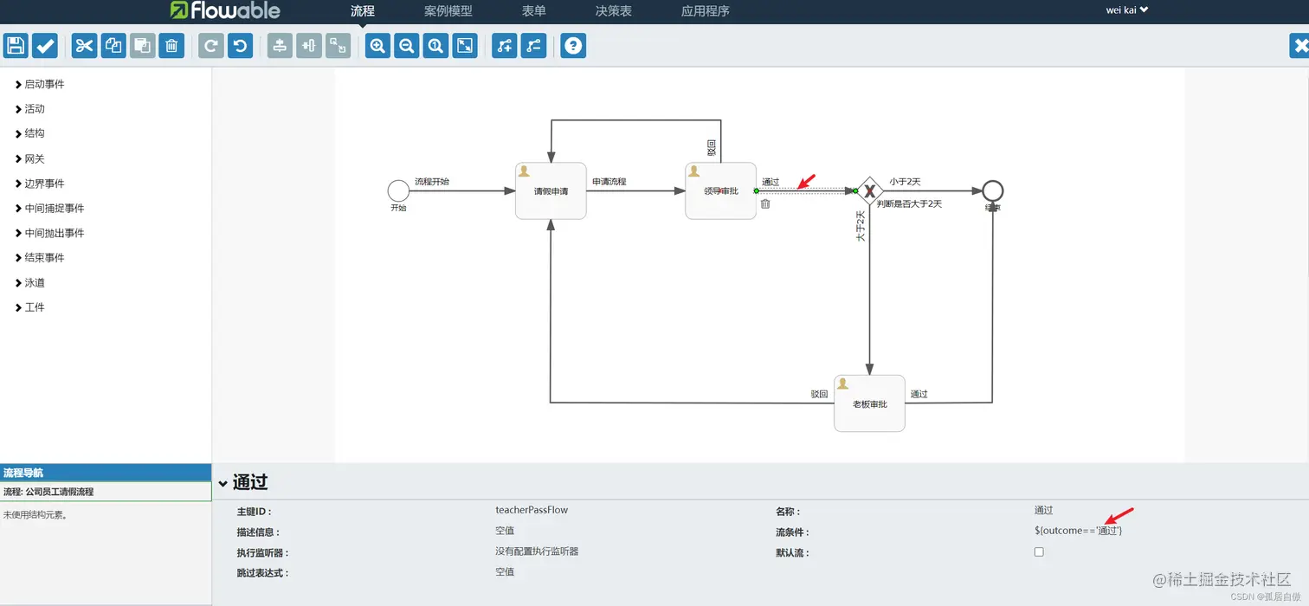Remove a bend point from the sequence flow

534,46
